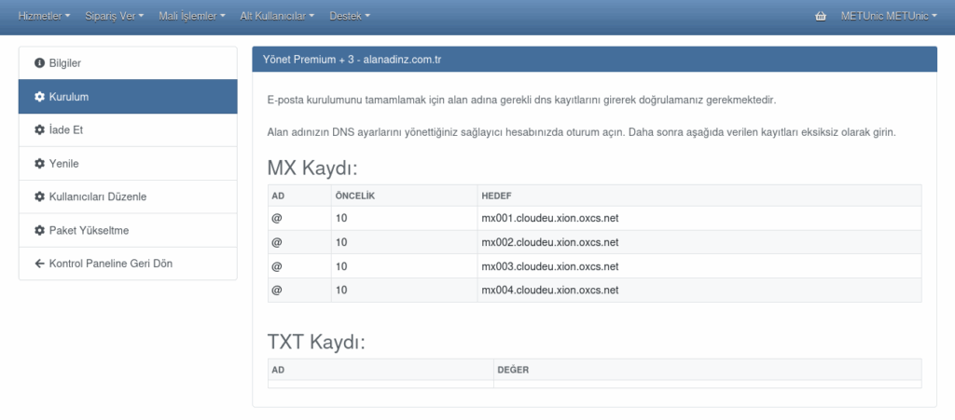
Task: Click the HEDEF column header in MX table
Action: (496, 196)
